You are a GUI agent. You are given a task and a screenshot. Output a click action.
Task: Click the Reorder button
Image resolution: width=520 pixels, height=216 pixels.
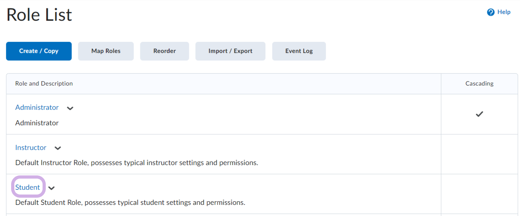(164, 51)
